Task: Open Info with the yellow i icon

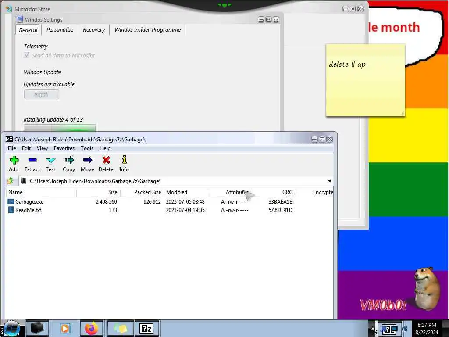Action: click(124, 160)
